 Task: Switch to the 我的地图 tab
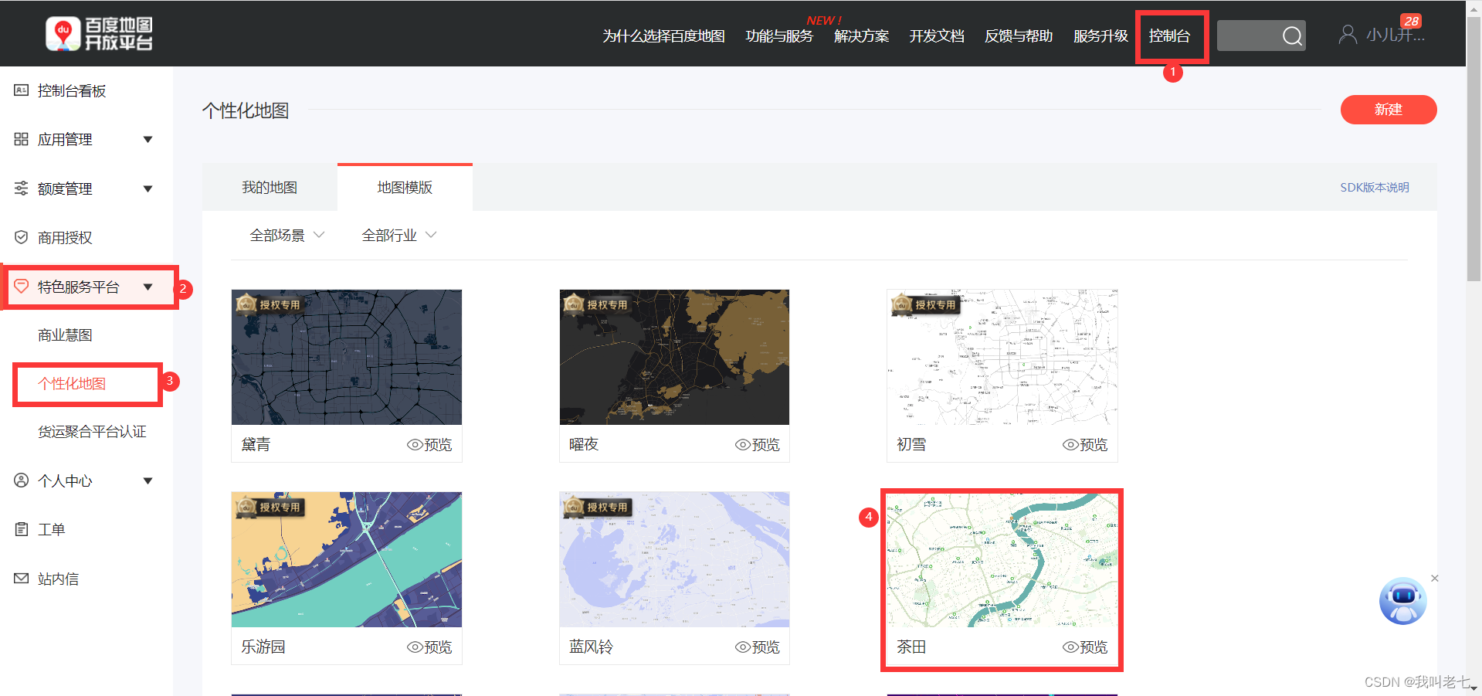click(x=270, y=187)
